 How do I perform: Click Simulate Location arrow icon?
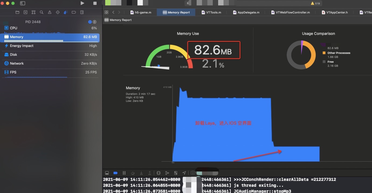[x=184, y=173]
